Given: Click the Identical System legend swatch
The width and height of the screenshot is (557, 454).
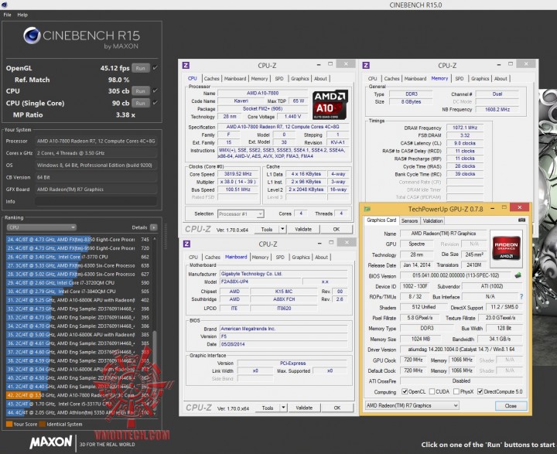Looking at the screenshot, I should (x=43, y=424).
